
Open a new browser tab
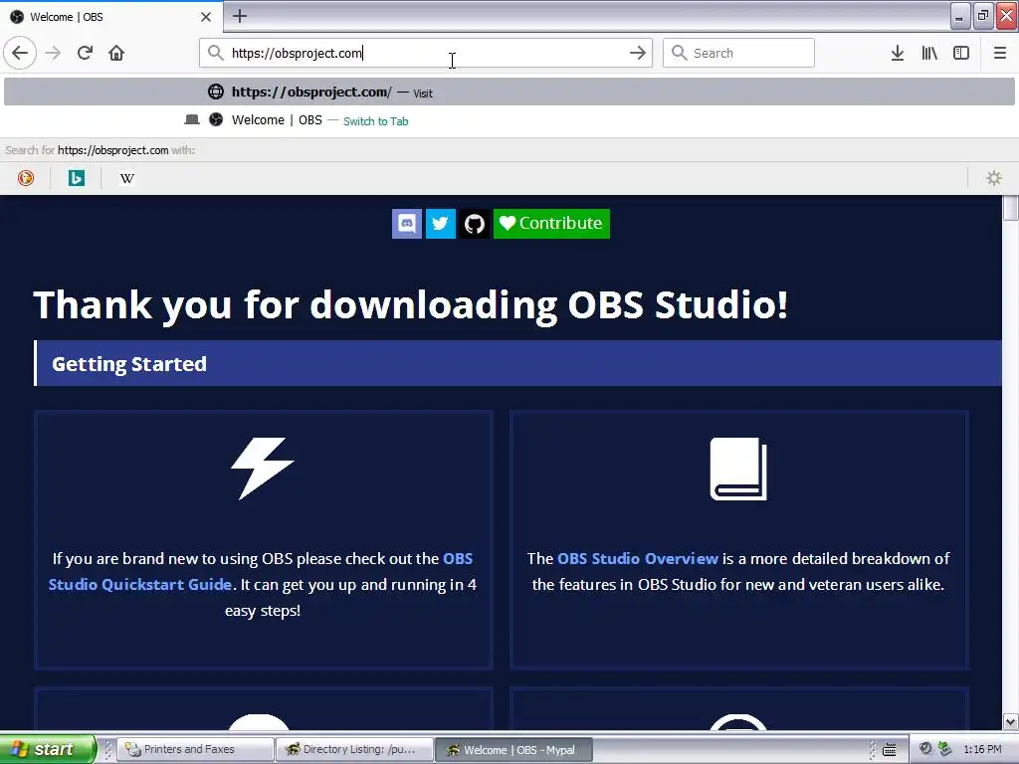point(240,16)
